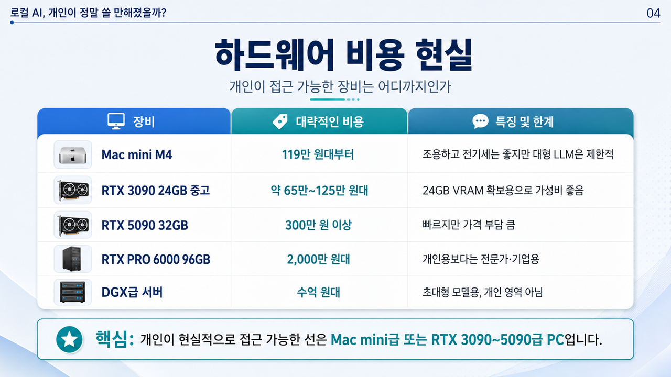Image resolution: width=671 pixels, height=377 pixels.
Task: Select the Mac mini M4 device thumbnail
Action: pos(73,154)
